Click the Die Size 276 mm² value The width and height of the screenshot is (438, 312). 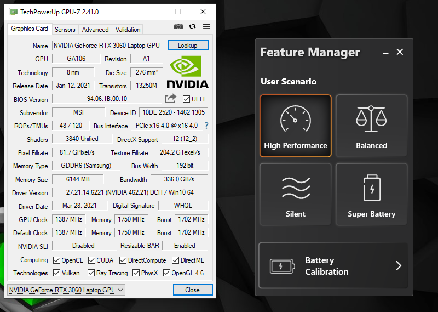147,72
